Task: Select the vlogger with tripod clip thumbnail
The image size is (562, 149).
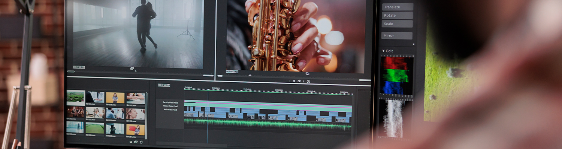Action: 95,112
